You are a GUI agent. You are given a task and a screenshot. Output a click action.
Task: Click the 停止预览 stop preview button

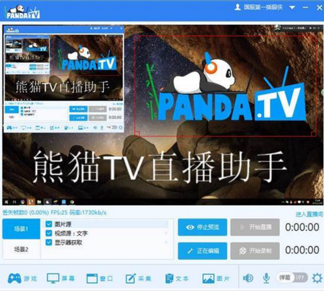[x=202, y=227]
